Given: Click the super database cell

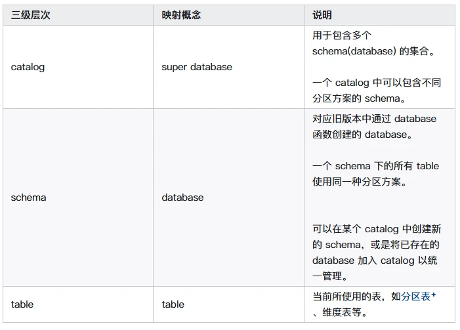Looking at the screenshot, I should tap(197, 67).
